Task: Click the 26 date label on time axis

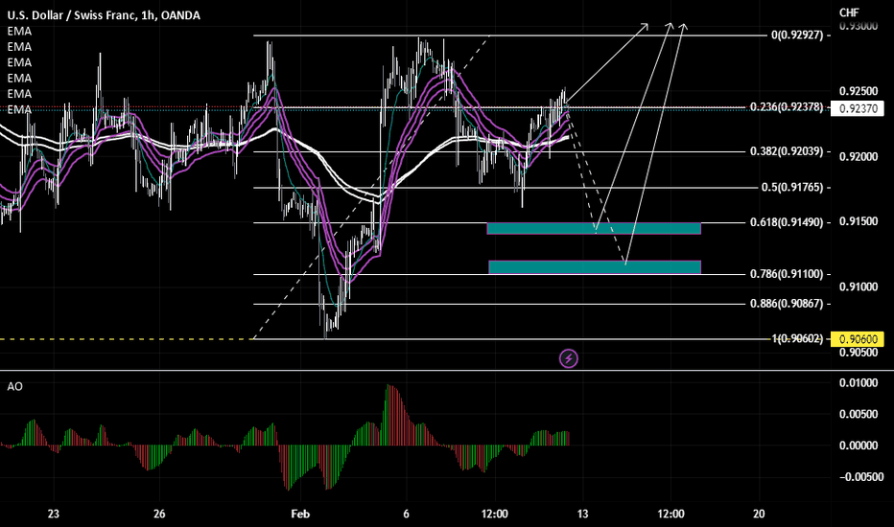Action: coord(159,514)
